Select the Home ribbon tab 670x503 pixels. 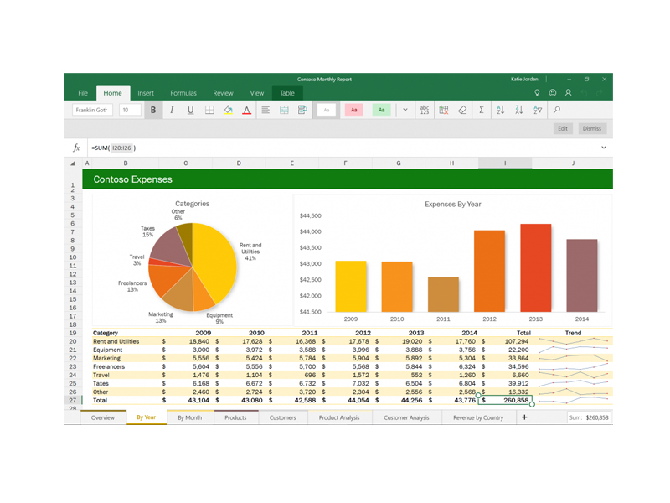(112, 93)
